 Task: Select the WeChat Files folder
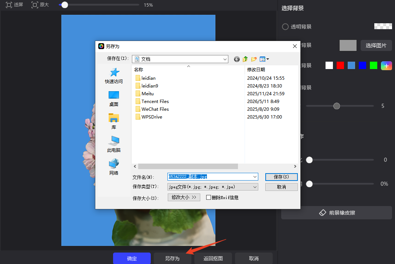tap(152, 109)
